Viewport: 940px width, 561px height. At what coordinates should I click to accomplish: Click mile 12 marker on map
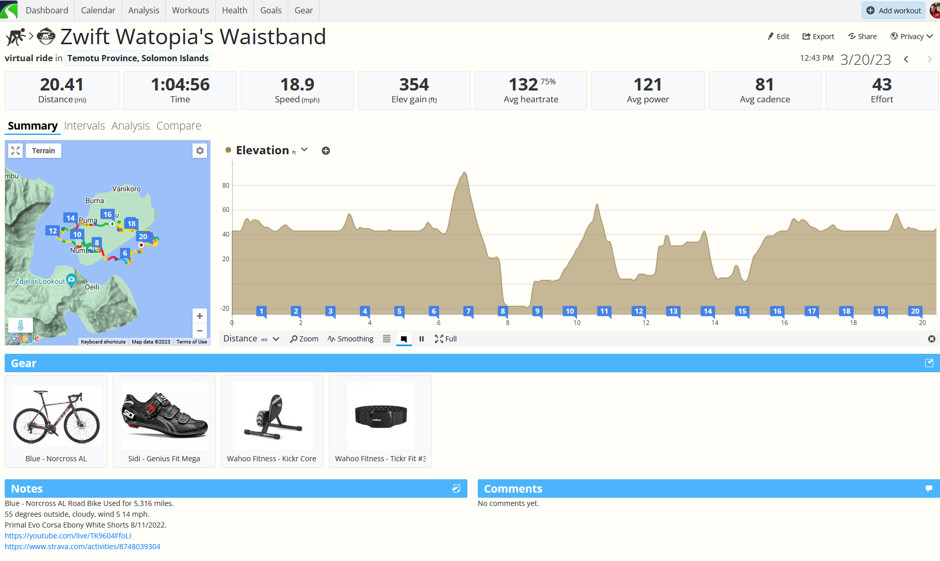click(53, 231)
